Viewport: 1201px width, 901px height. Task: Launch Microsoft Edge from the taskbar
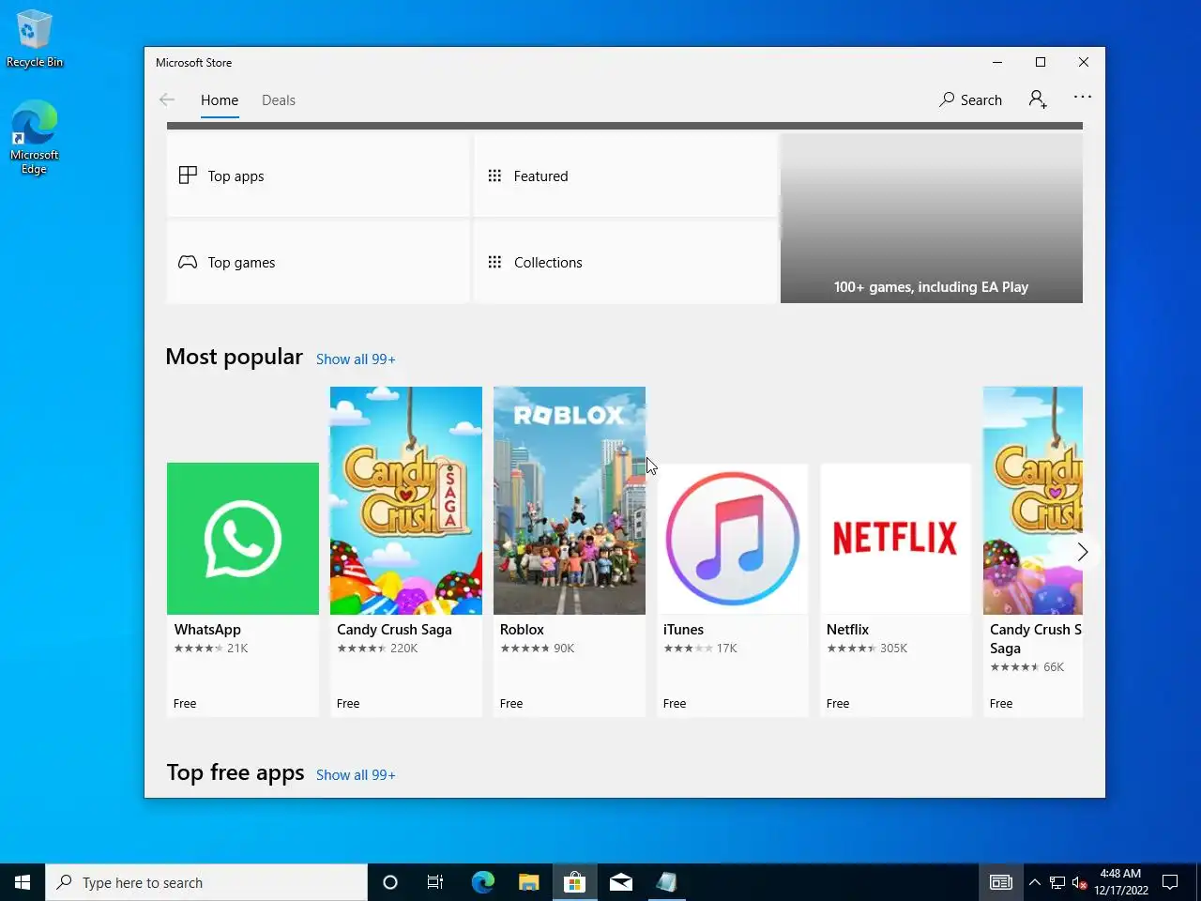[482, 882]
